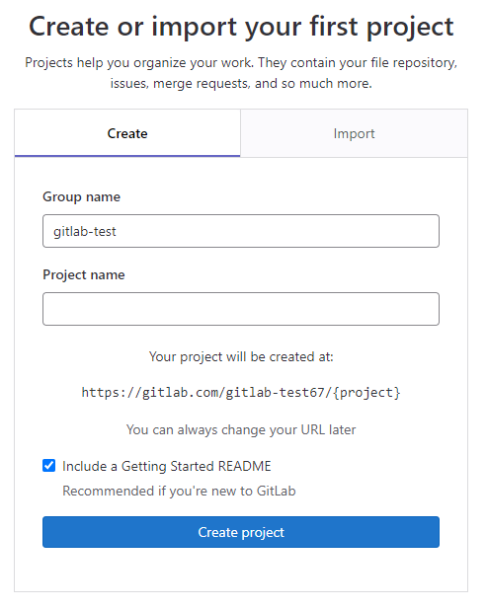The height and width of the screenshot is (609, 487).
Task: Click the You can always change URL note
Action: (241, 429)
